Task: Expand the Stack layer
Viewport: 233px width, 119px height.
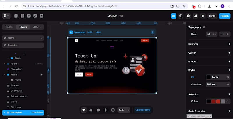Action: 8,58
